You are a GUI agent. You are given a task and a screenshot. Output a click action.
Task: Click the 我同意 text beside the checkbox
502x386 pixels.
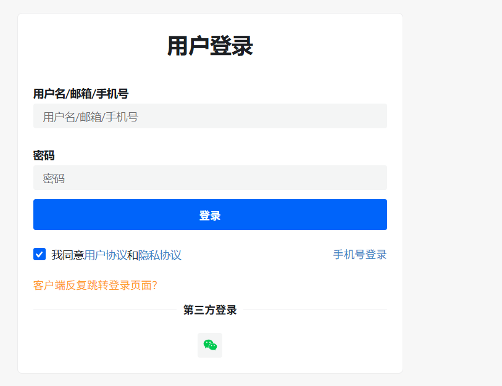(68, 255)
